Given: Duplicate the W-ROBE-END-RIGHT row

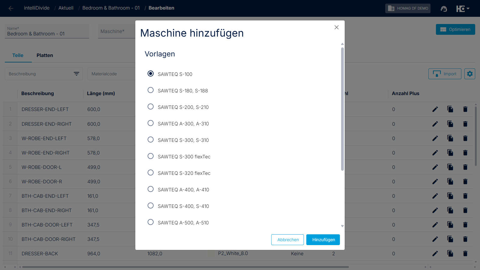Looking at the screenshot, I should 450,153.
